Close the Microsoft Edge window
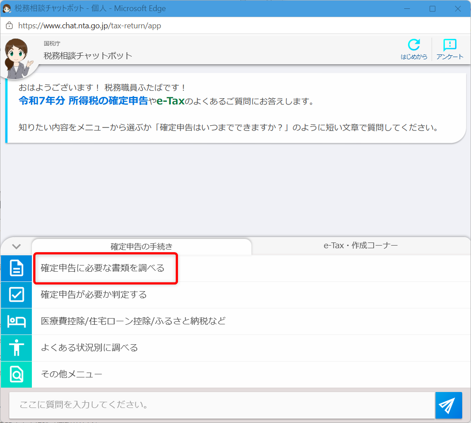The image size is (471, 423). [458, 9]
